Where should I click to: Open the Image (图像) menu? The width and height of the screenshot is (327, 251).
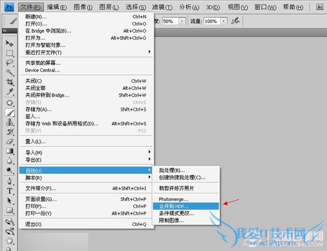(83, 7)
